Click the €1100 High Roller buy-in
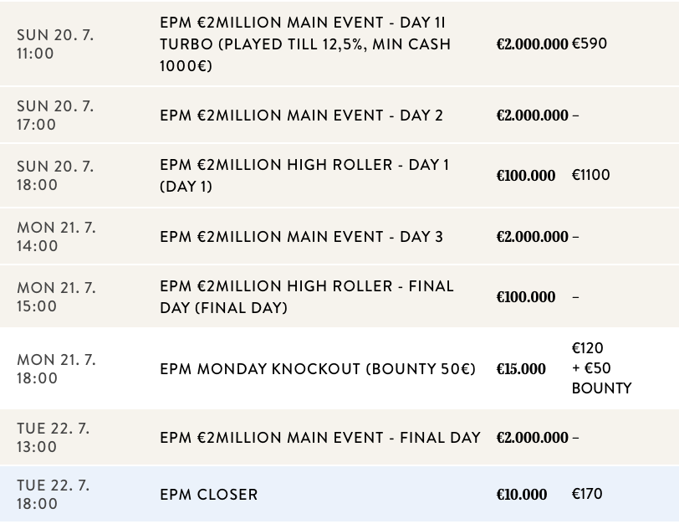 coord(590,175)
